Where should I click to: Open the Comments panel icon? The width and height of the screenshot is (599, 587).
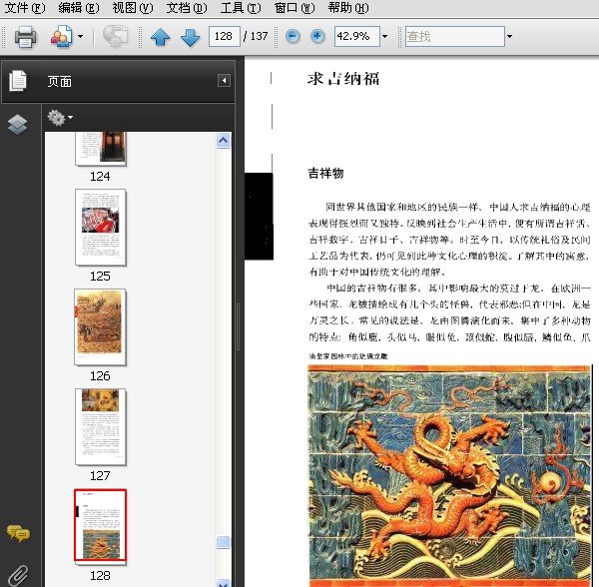(x=18, y=533)
